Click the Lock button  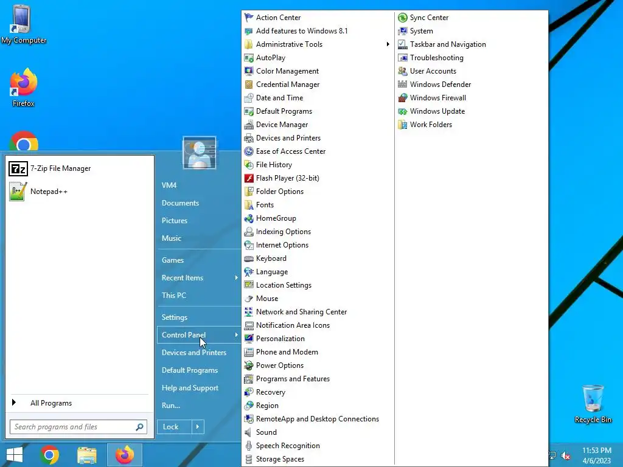175,427
